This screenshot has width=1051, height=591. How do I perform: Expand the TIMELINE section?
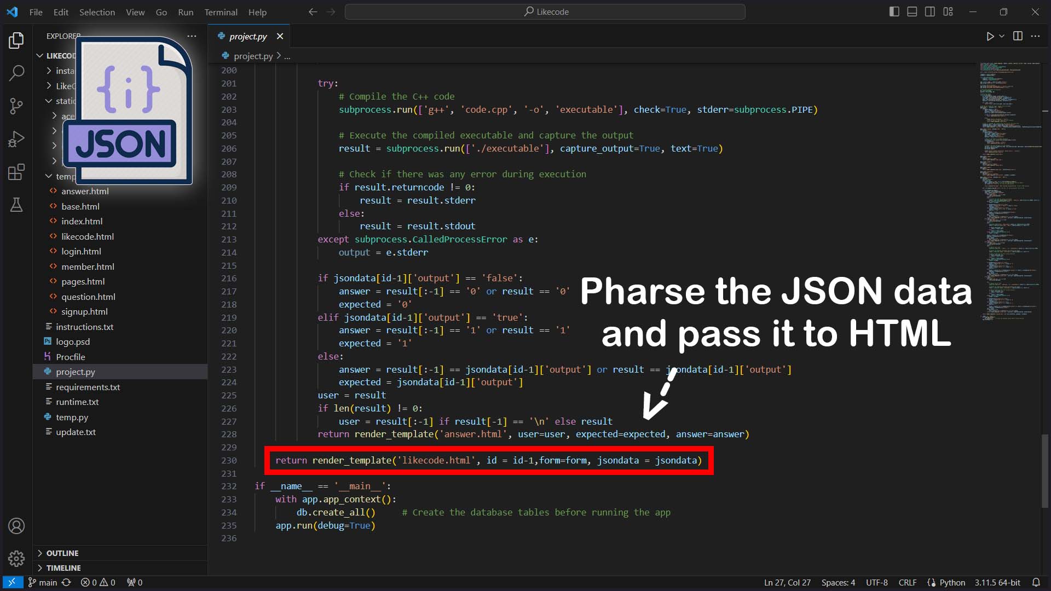tap(120, 568)
